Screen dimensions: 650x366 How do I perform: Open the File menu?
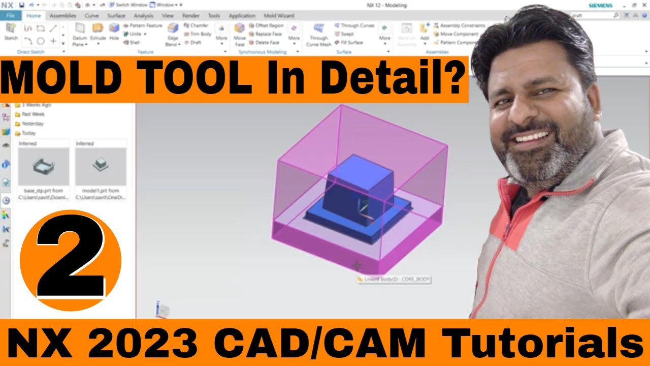[x=10, y=16]
